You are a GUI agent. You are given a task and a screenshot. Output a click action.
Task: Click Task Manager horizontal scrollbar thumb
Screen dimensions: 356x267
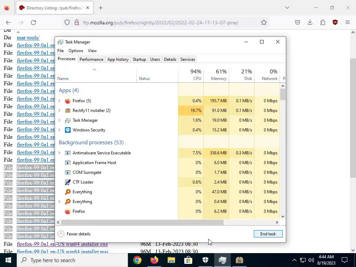coord(142,222)
